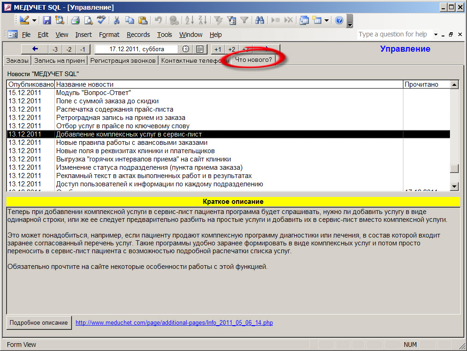Click the Paste clipboard icon
The height and width of the screenshot is (351, 467).
143,20
